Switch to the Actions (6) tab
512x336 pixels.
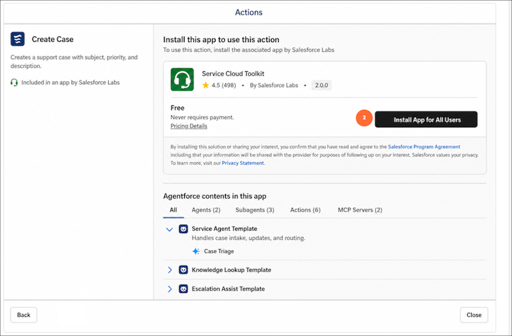(305, 210)
